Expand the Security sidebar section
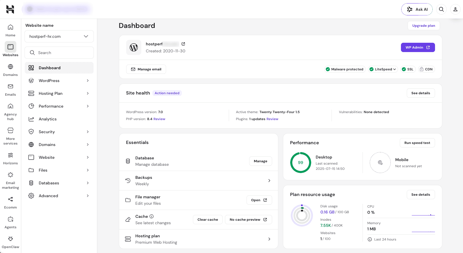Viewport: 463px width, 253px height. click(x=59, y=132)
